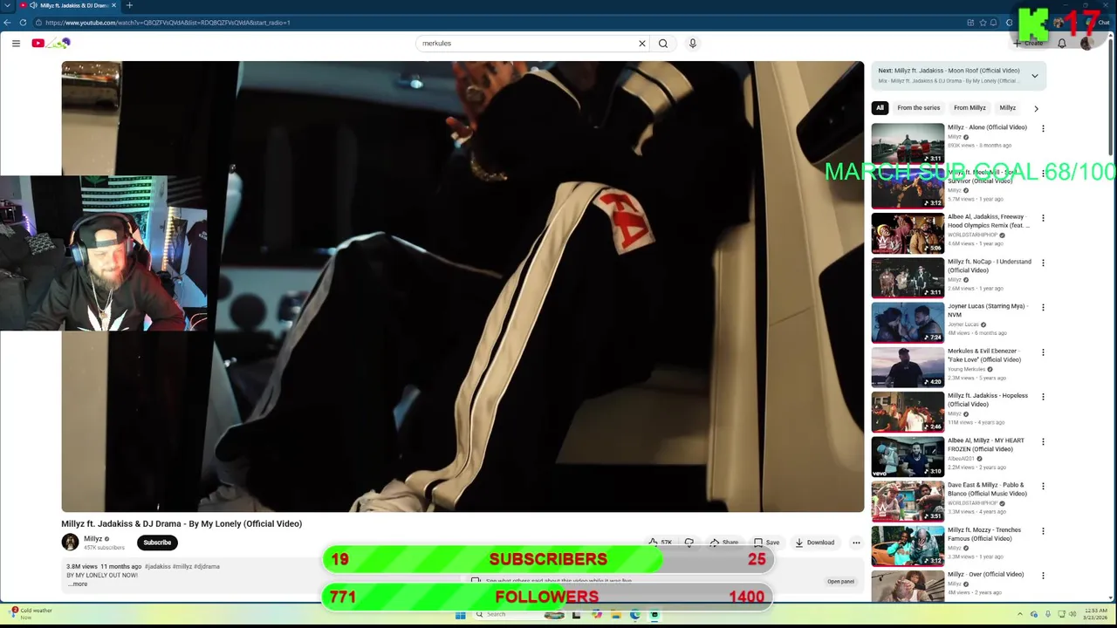Start voice search with microphone icon

(x=693, y=43)
